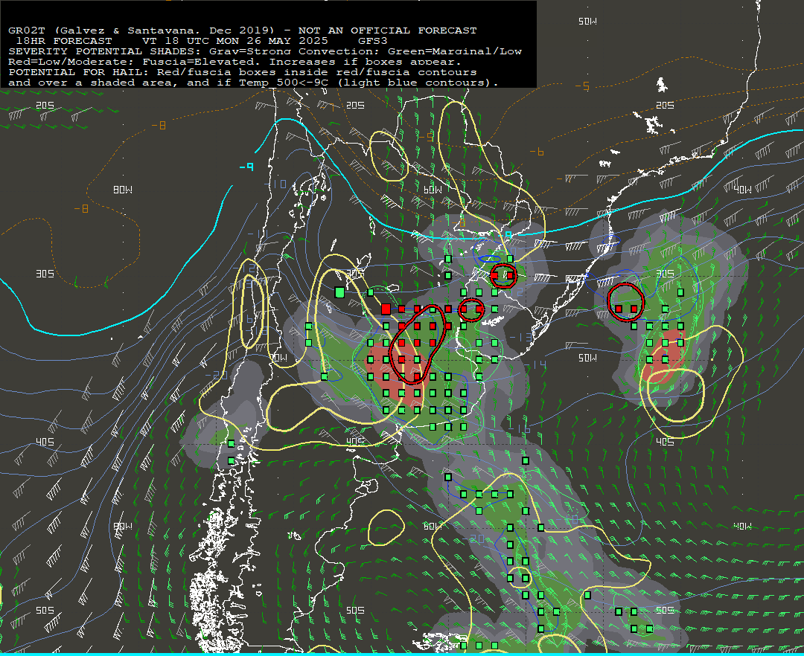Click the '50W' longitude label beside the header box
The image size is (804, 656).
[x=587, y=22]
